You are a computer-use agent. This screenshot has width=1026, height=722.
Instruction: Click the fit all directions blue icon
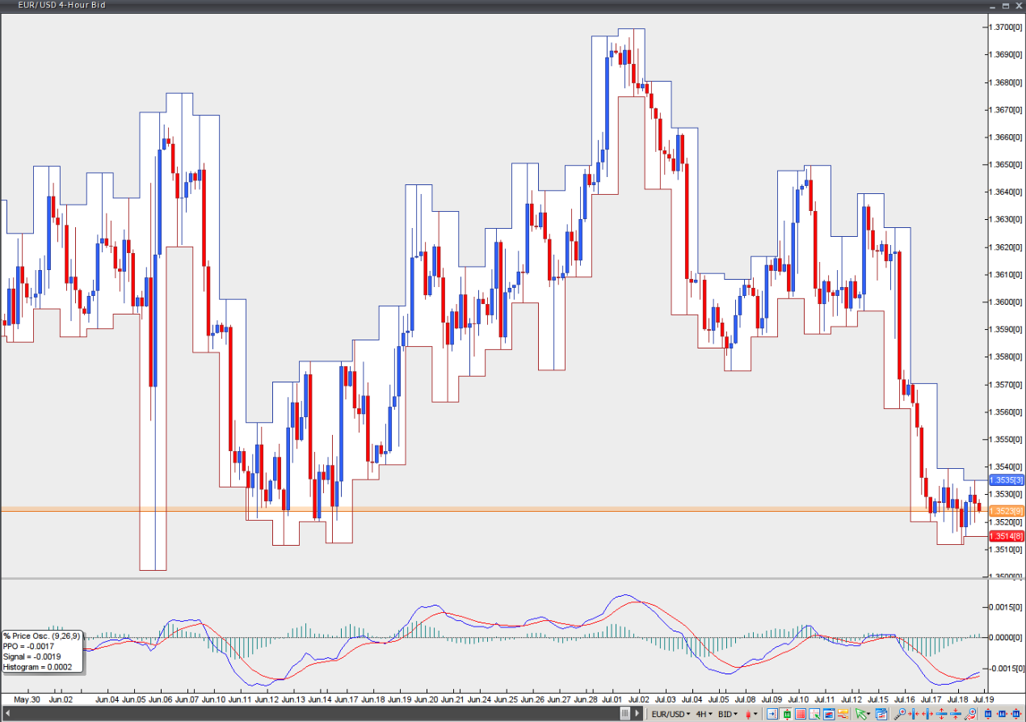click(1015, 714)
